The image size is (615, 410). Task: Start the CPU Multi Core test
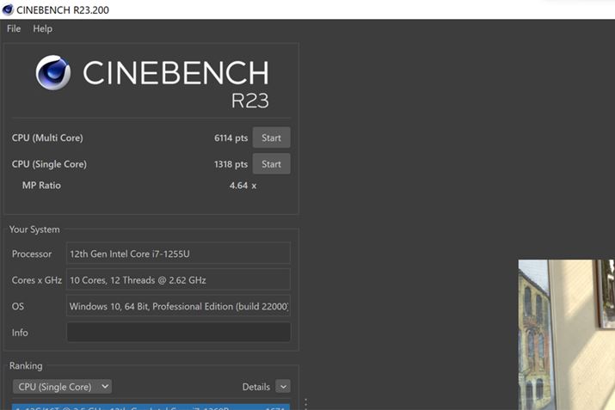272,138
